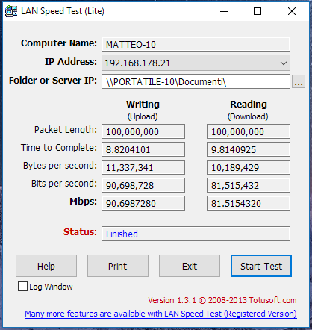Click the Reading Packet Length field
Image resolution: width=312 pixels, height=330 pixels.
tap(249, 131)
